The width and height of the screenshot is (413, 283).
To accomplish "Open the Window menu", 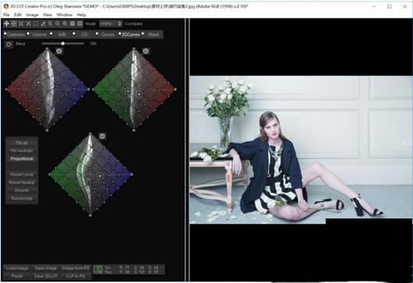I will tap(64, 15).
